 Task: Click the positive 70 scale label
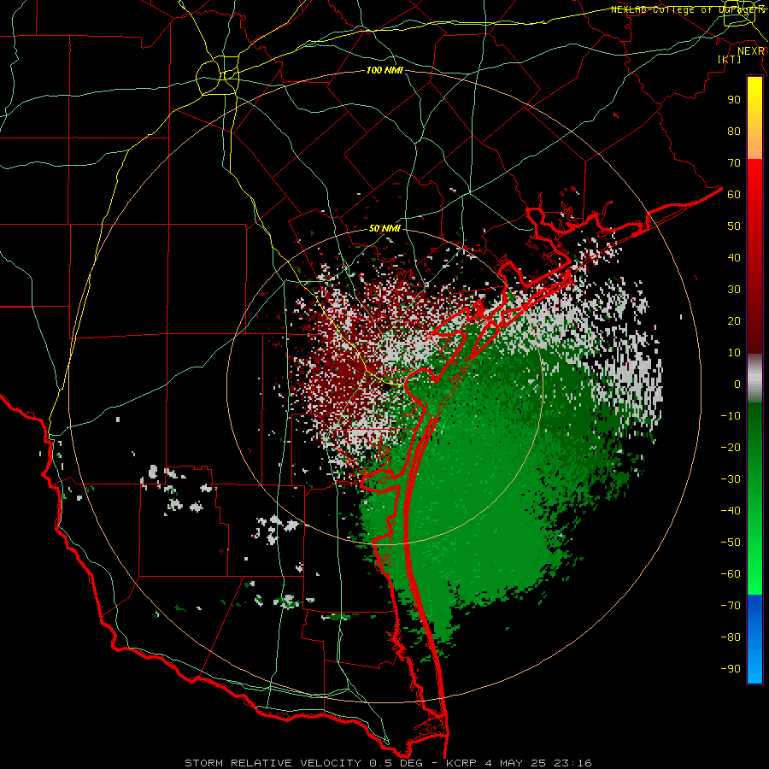734,163
